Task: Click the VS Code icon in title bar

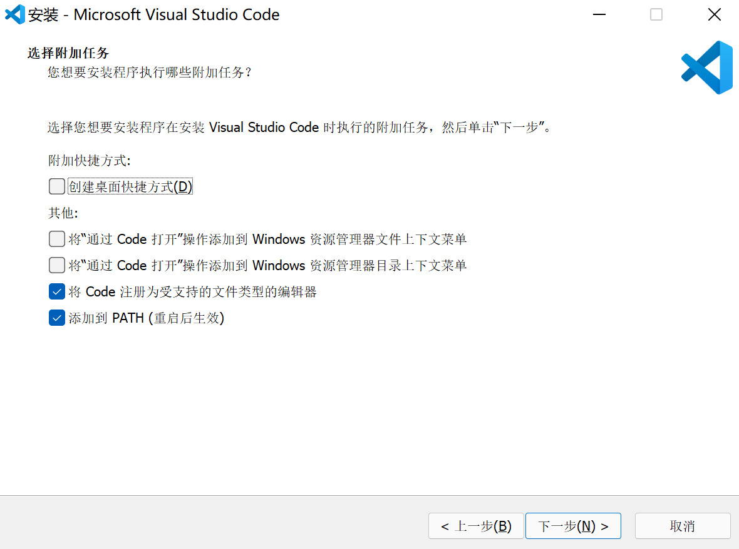Action: point(14,14)
